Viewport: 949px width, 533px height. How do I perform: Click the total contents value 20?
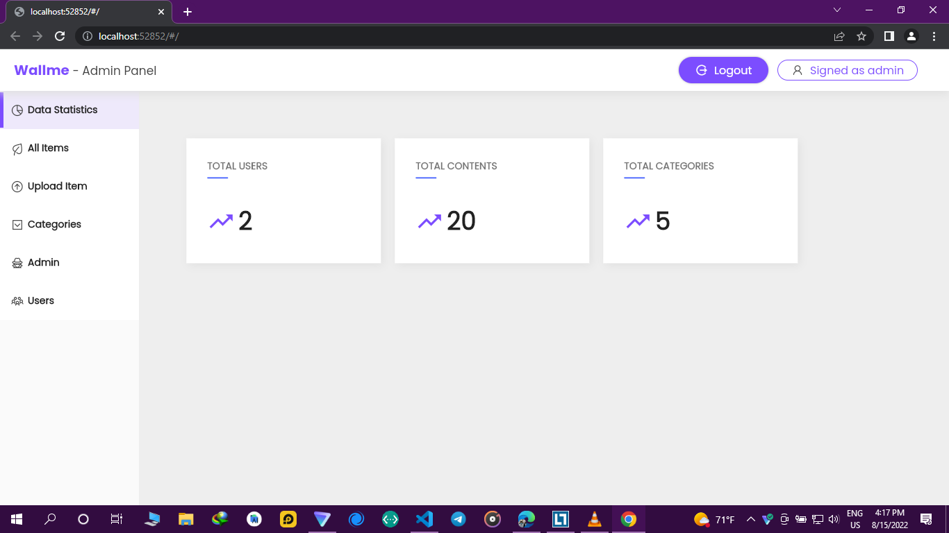(x=461, y=221)
